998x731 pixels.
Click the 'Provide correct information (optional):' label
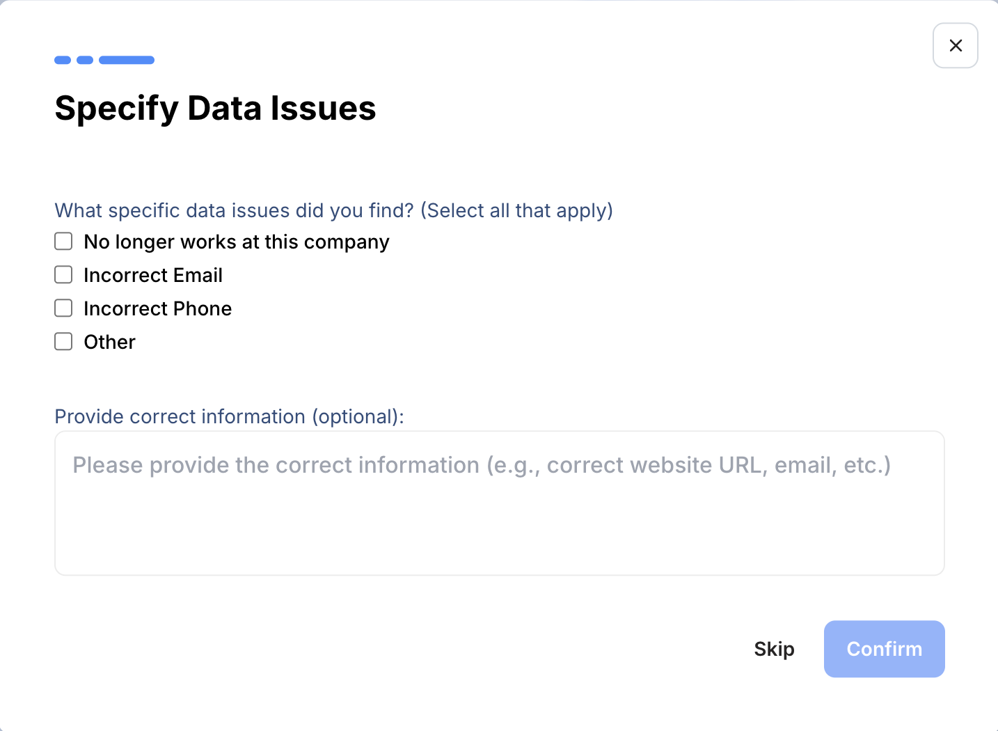pos(229,416)
